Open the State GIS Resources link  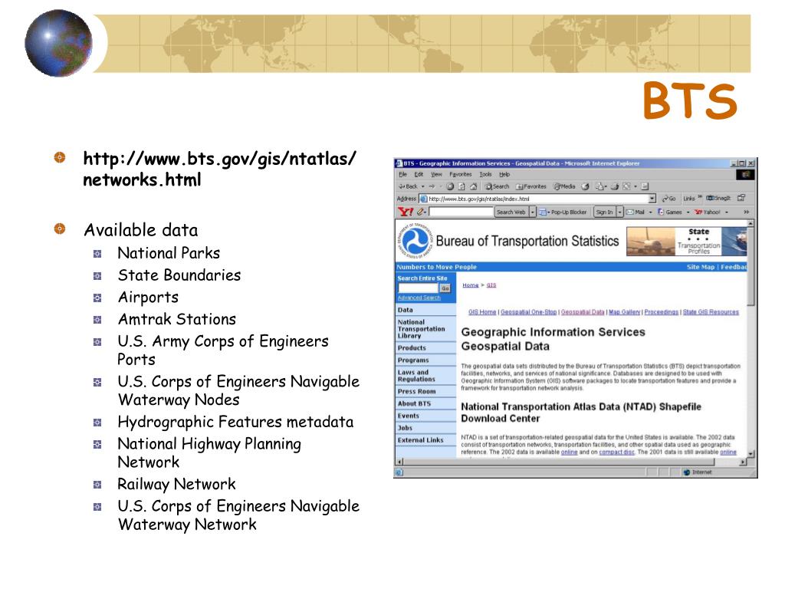pyautogui.click(x=711, y=312)
